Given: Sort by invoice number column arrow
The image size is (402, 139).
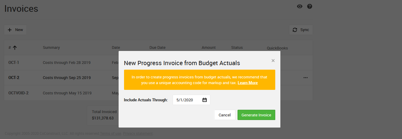Looking at the screenshot, I should [x=14, y=48].
